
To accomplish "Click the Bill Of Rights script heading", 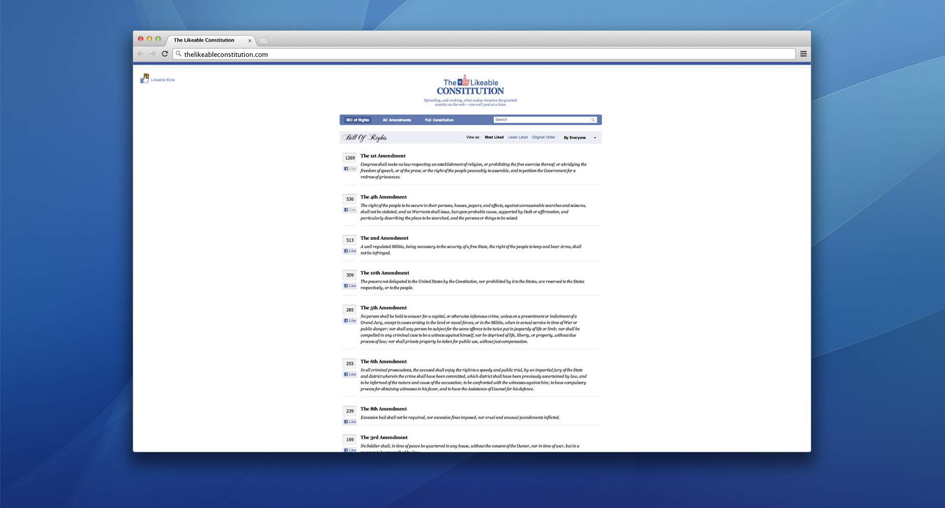I will [364, 138].
